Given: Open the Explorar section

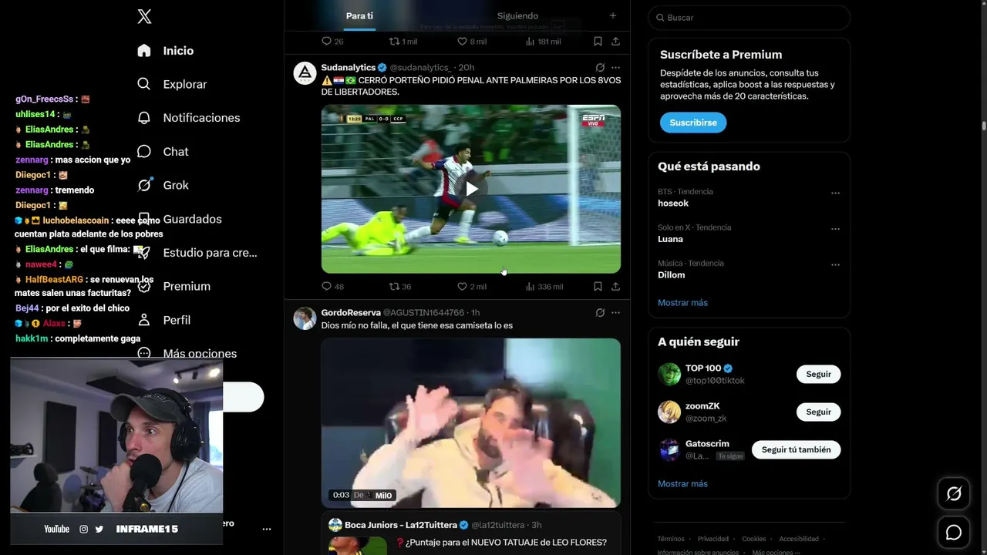Looking at the screenshot, I should [x=172, y=84].
